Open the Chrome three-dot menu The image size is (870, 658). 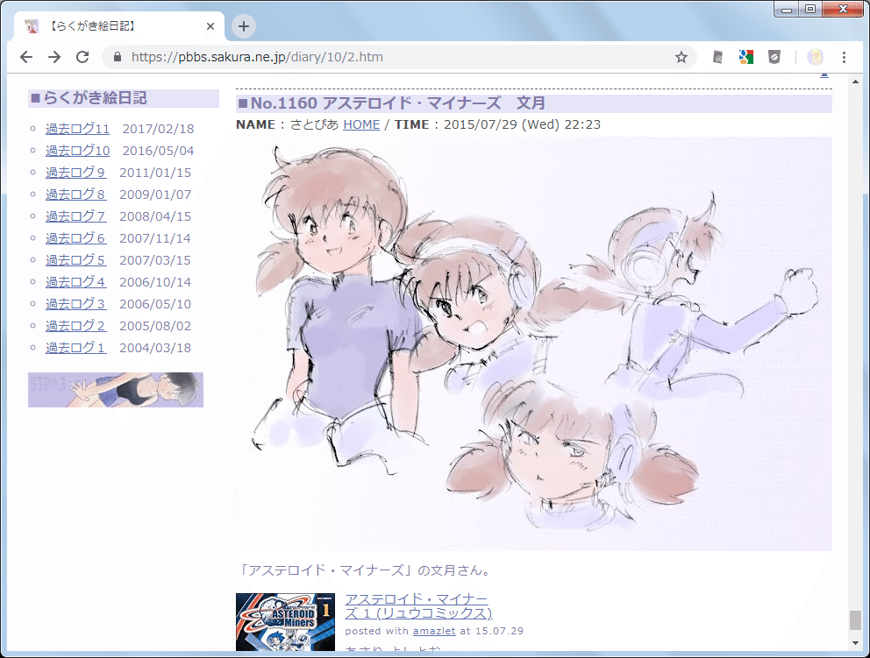click(x=844, y=57)
